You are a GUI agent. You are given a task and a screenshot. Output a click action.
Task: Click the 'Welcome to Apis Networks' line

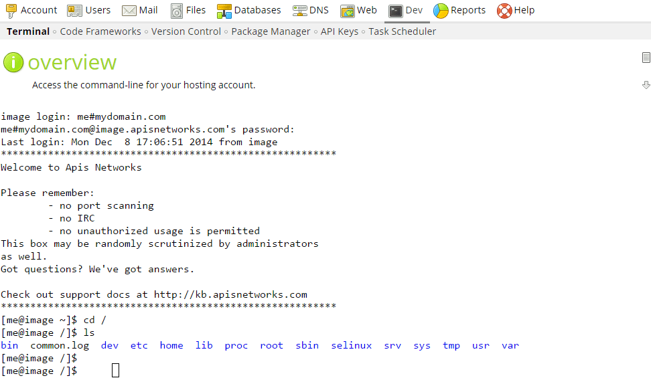tap(71, 168)
